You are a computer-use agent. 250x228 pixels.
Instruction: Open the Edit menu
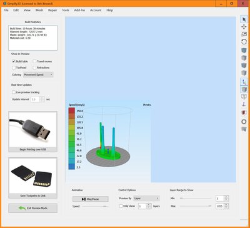[16, 10]
